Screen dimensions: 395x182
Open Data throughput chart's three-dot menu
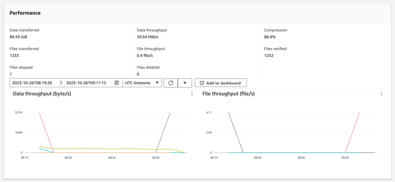pos(192,94)
